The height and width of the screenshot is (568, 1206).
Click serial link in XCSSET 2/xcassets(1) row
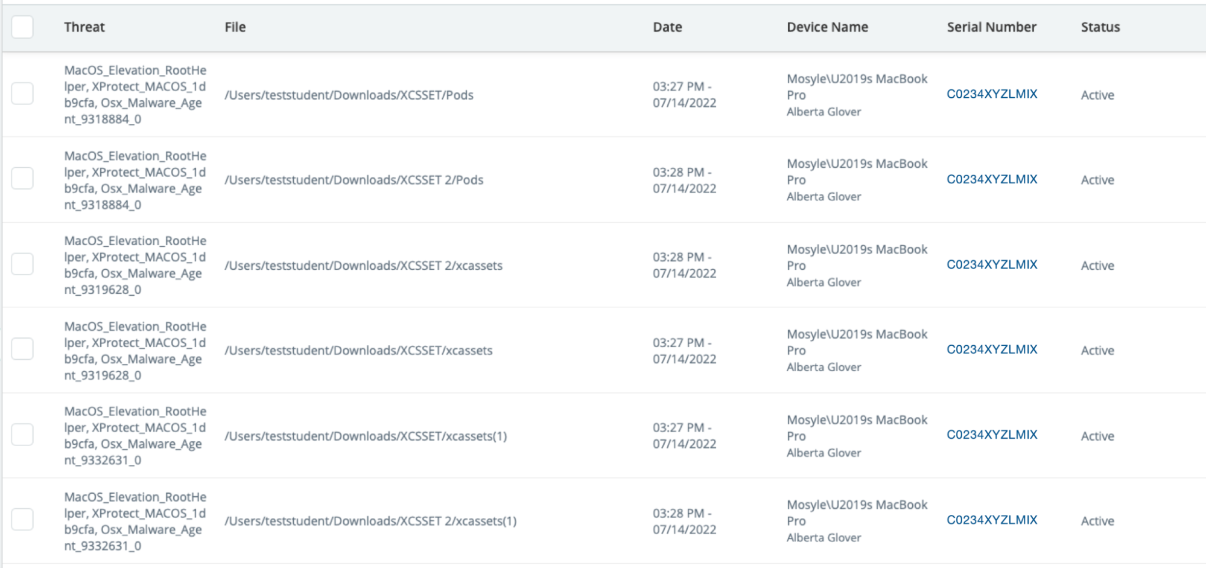click(x=991, y=520)
